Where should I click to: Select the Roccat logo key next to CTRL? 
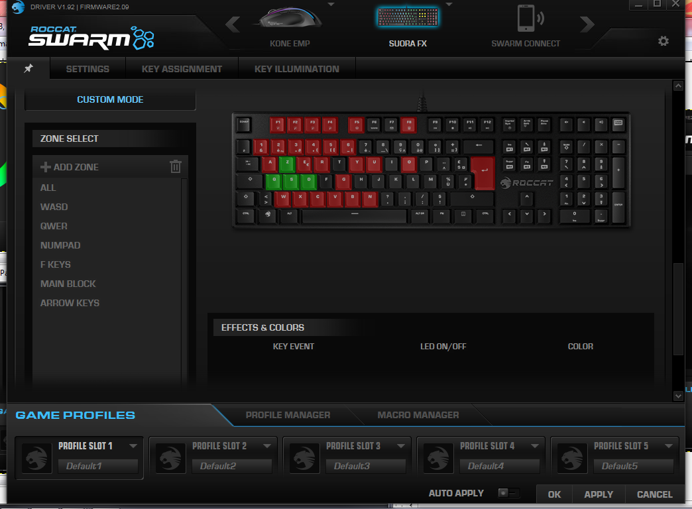point(267,215)
